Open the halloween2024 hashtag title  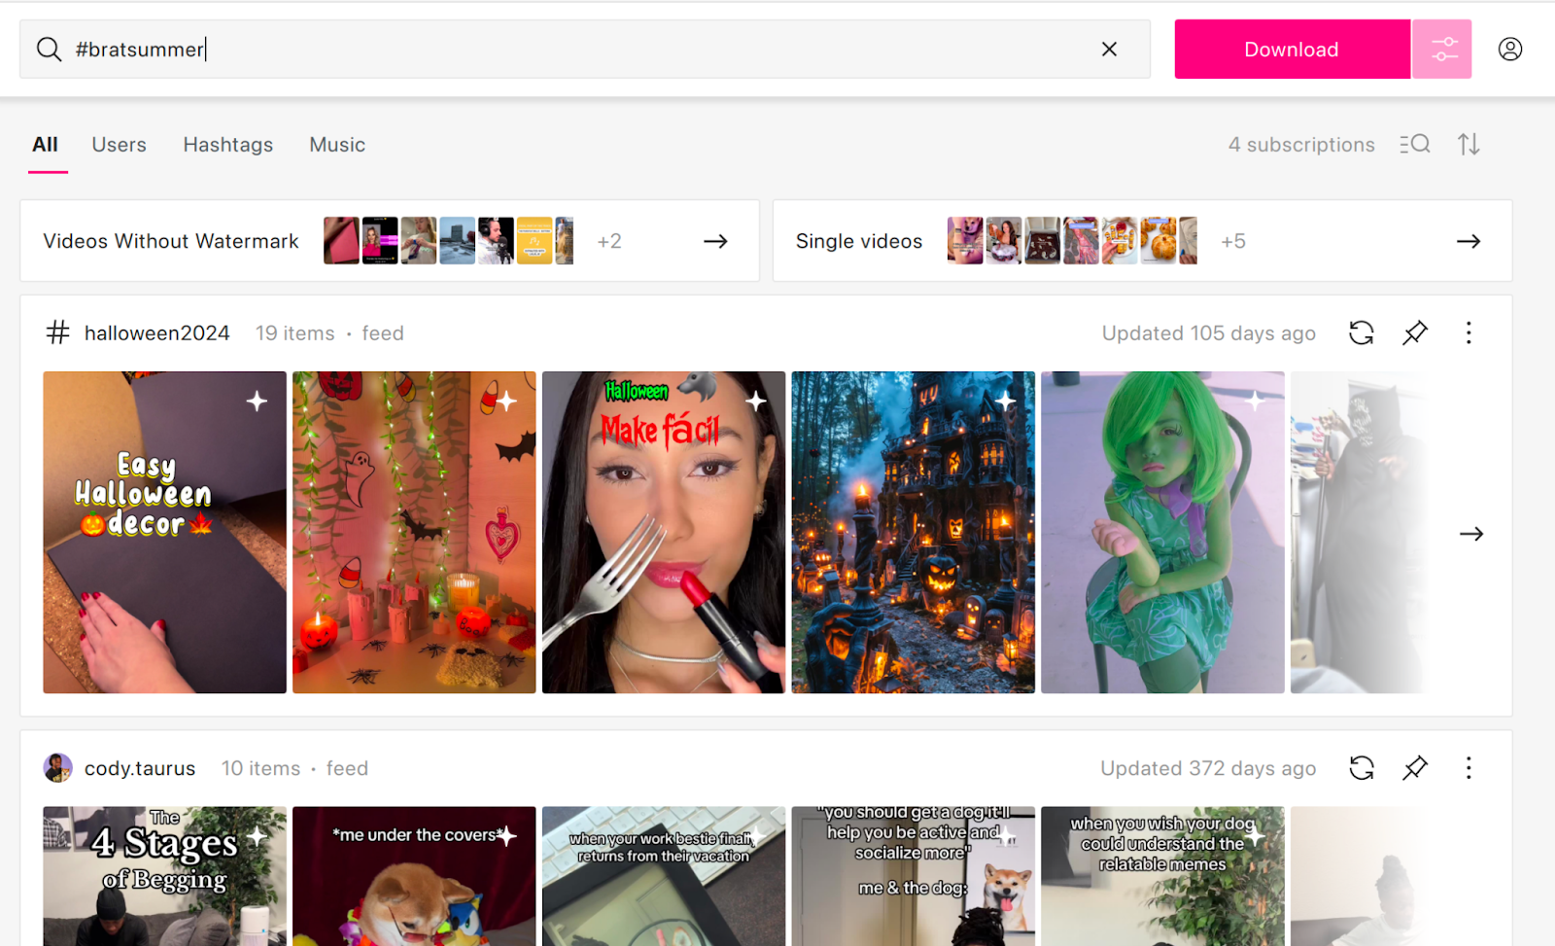157,333
